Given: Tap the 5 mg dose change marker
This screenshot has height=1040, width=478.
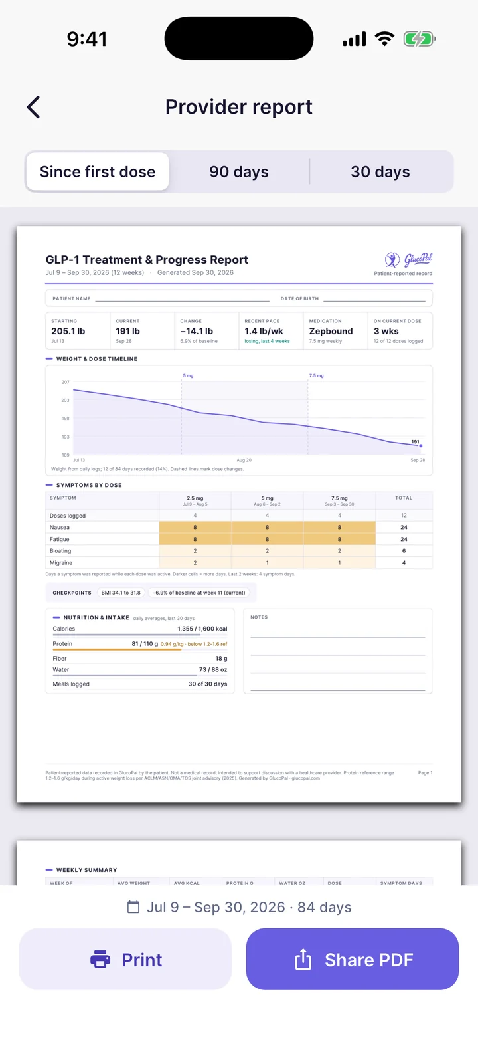Looking at the screenshot, I should pyautogui.click(x=188, y=375).
